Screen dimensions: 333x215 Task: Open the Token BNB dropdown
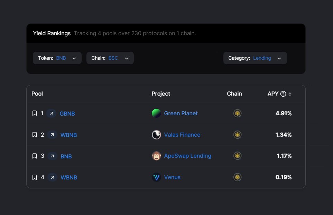(57, 58)
